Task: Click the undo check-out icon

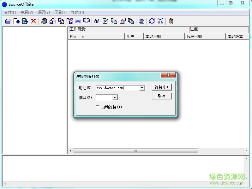Action: coord(61,21)
